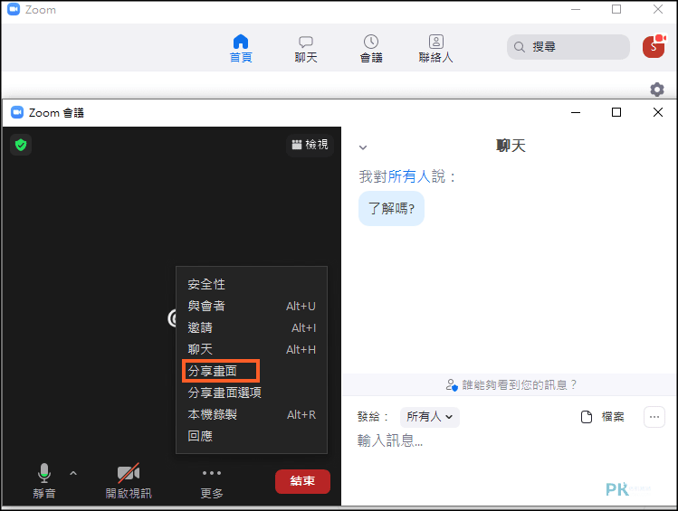Open 分享畫面選項 menu entry
The width and height of the screenshot is (678, 511).
point(252,393)
